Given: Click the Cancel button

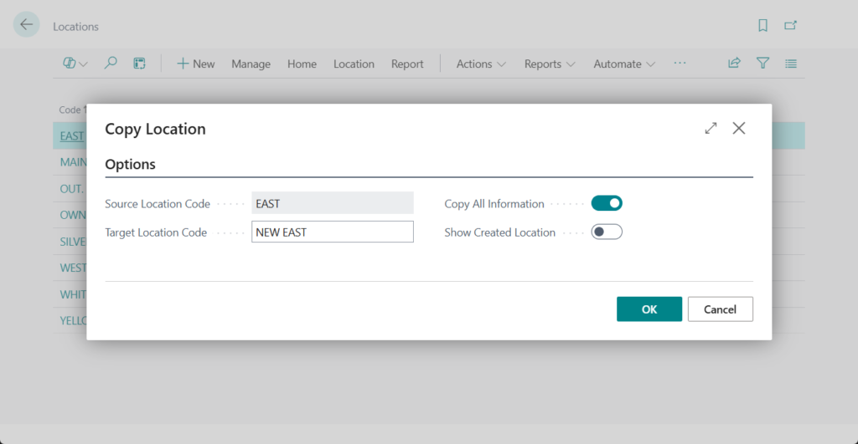Looking at the screenshot, I should click(720, 309).
